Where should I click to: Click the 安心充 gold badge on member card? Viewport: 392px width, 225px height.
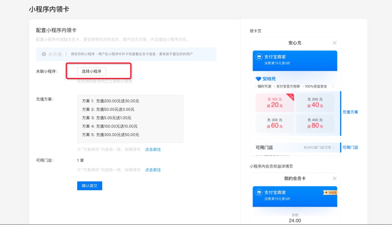pyautogui.click(x=330, y=193)
